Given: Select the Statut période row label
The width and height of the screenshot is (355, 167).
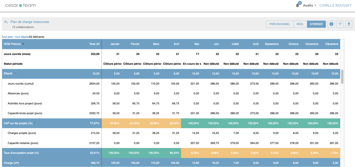Looking at the screenshot, I should coord(13,64).
